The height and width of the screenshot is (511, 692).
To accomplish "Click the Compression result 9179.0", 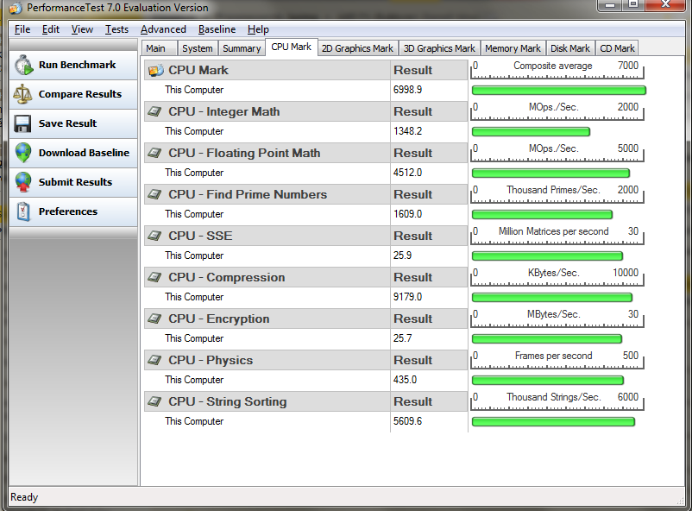I will click(407, 297).
